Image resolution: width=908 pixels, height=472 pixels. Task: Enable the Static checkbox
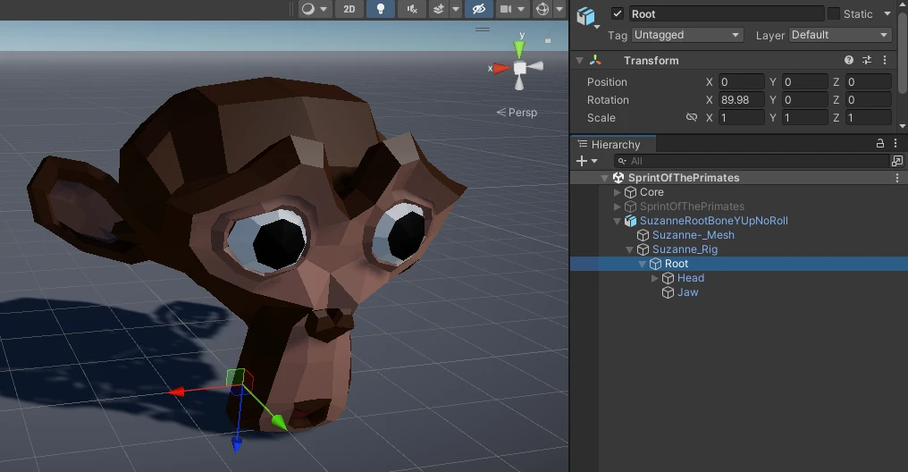point(833,13)
